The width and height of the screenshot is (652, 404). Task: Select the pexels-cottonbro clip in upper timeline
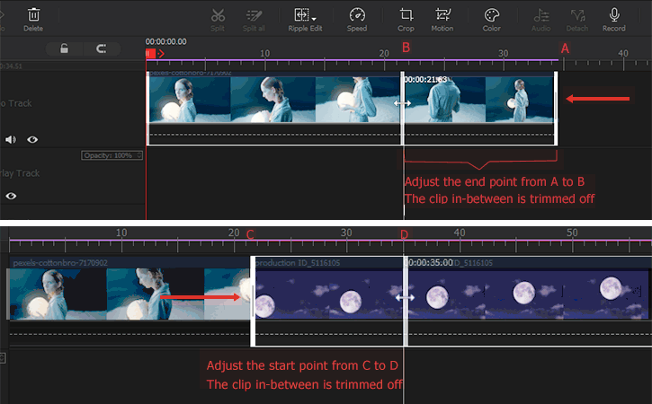[x=274, y=108]
